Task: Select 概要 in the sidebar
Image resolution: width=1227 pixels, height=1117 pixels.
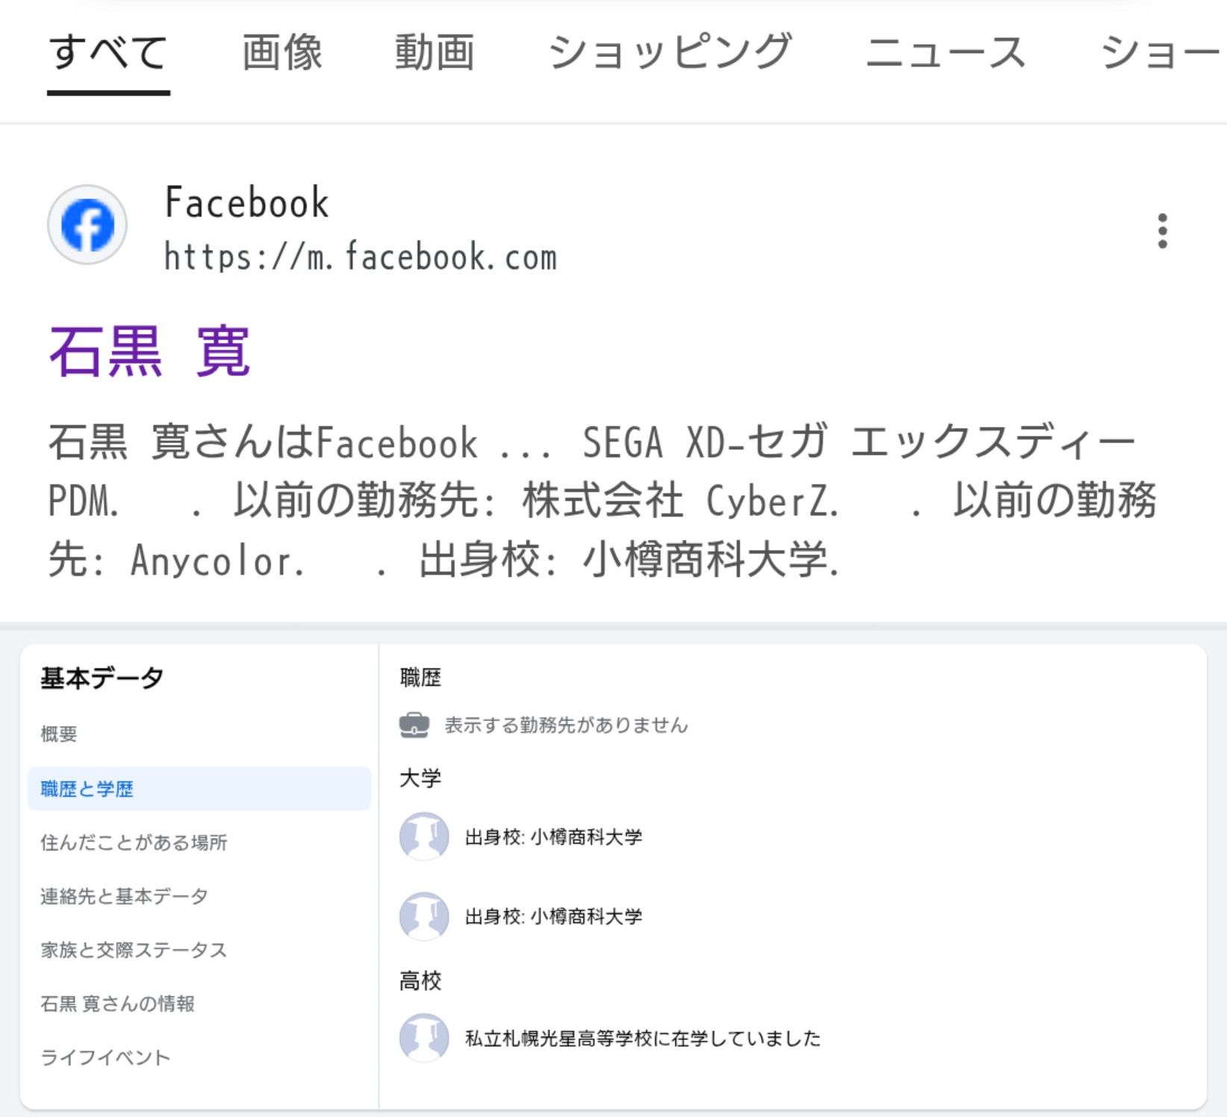Action: (59, 734)
